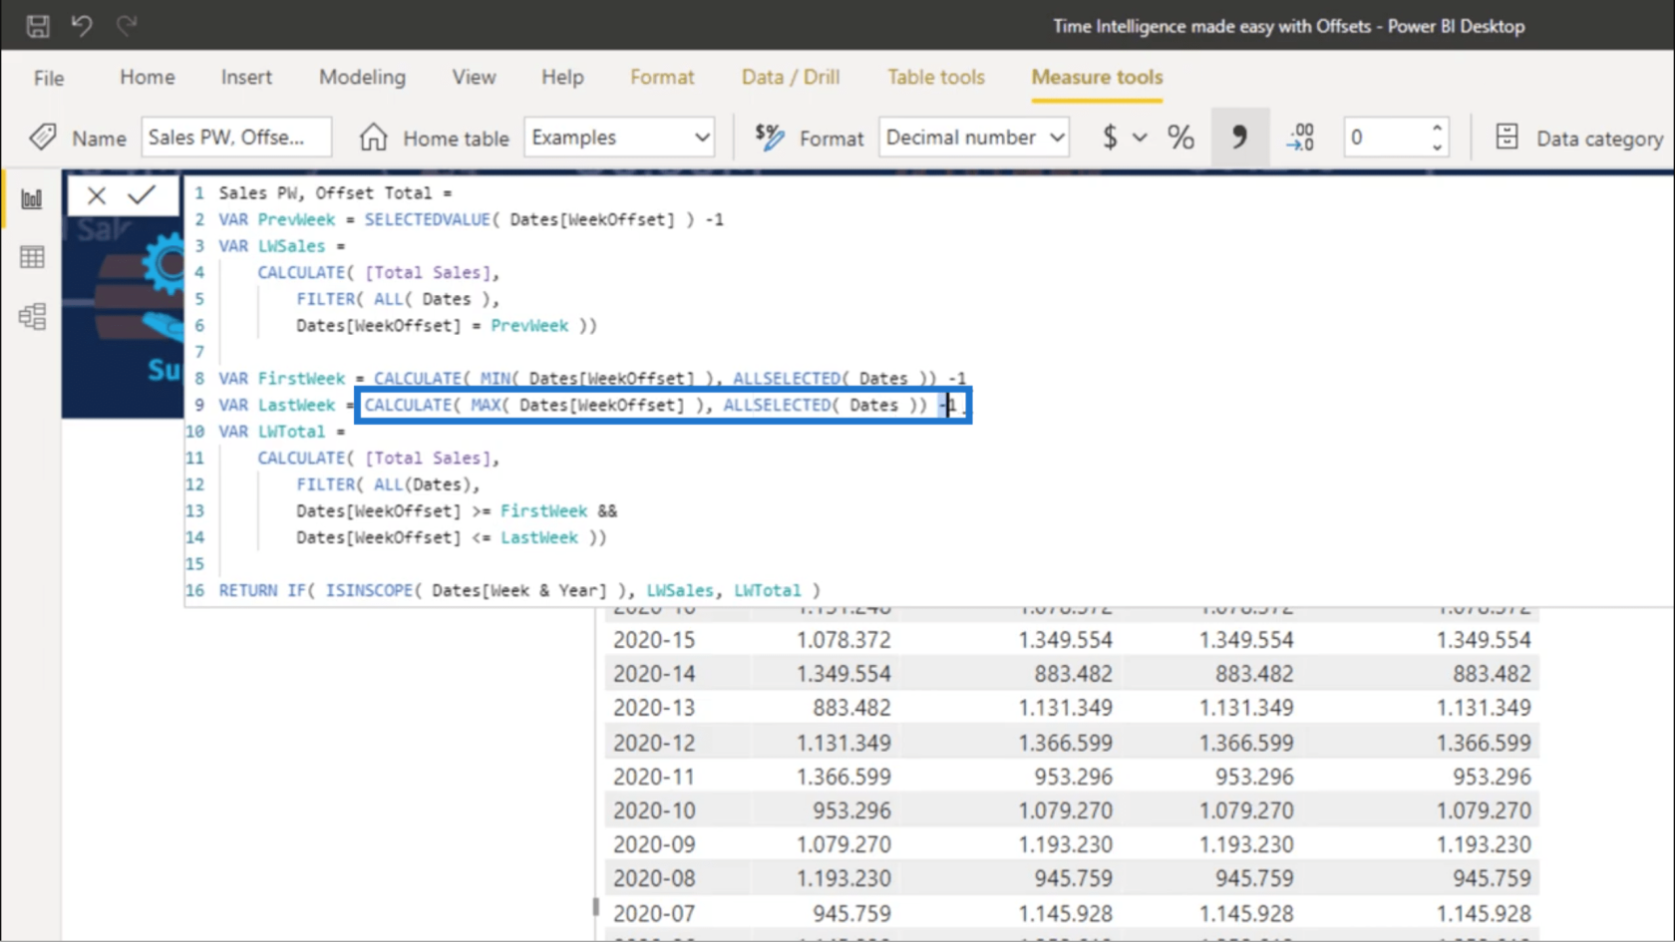1675x942 pixels.
Task: Select table row 2020-15
Action: (1072, 640)
